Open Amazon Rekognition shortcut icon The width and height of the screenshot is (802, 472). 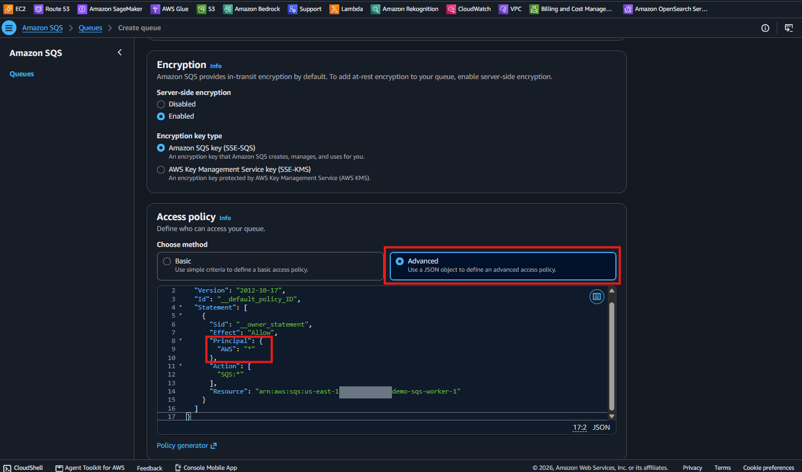[375, 9]
